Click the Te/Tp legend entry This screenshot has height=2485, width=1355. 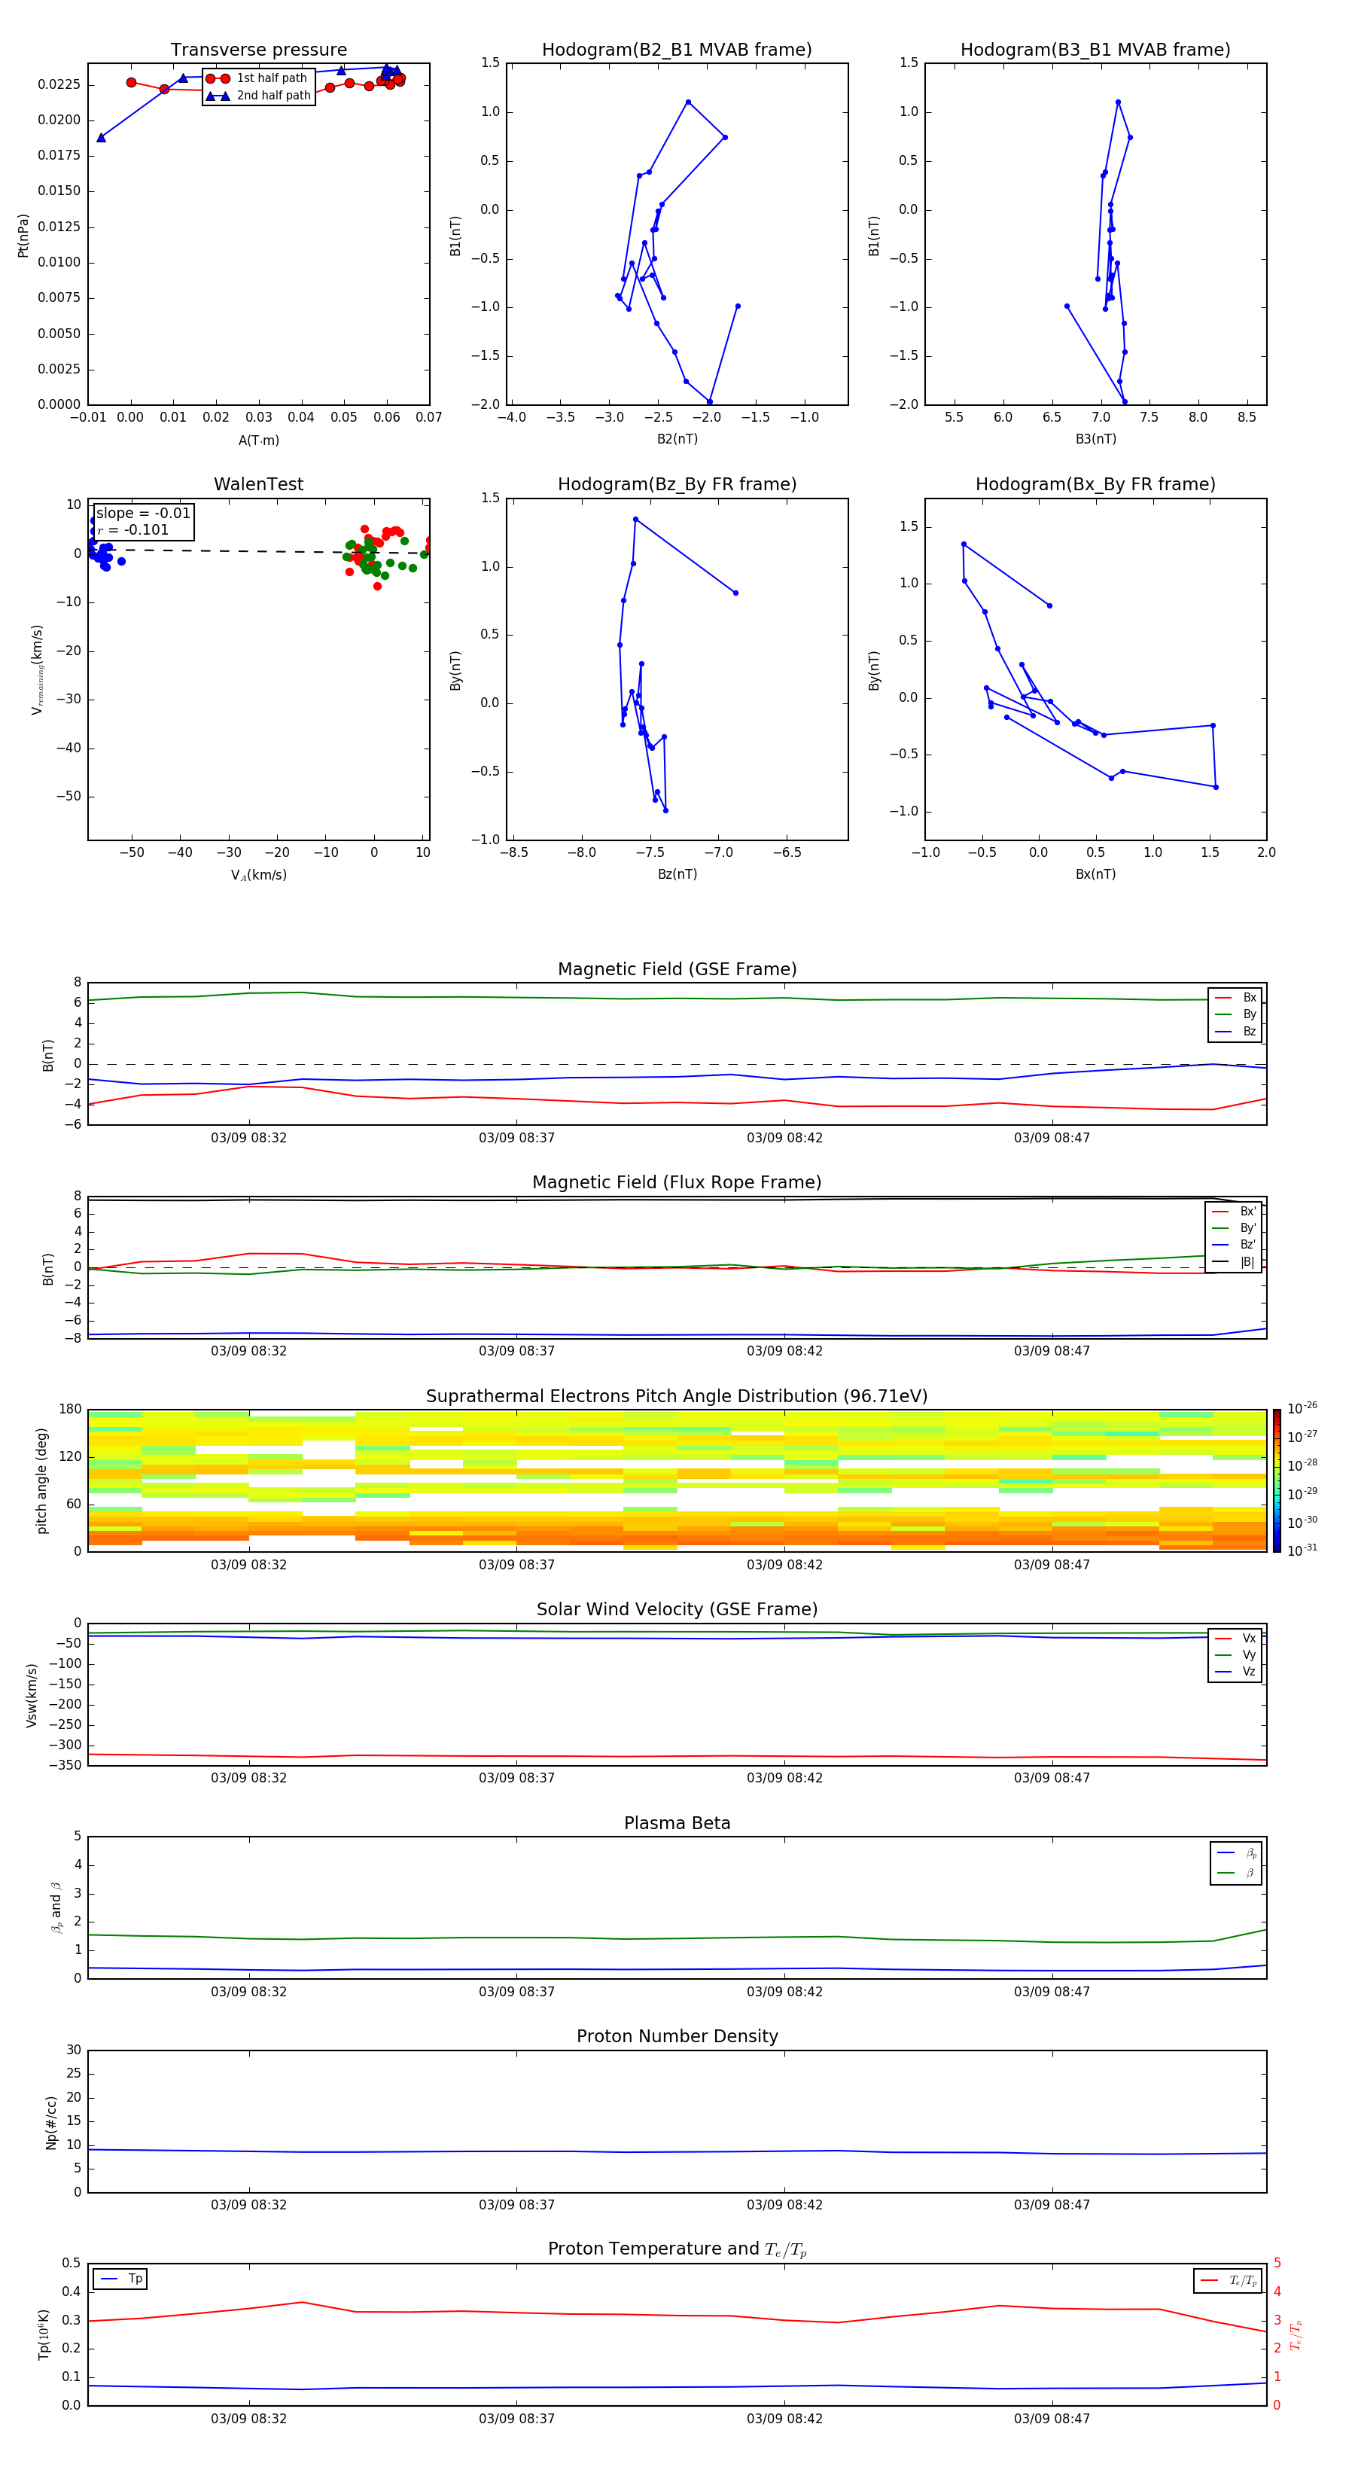pyautogui.click(x=1229, y=2280)
